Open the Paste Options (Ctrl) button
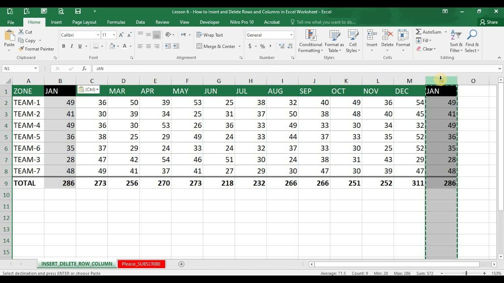504x283 pixels. (88, 90)
